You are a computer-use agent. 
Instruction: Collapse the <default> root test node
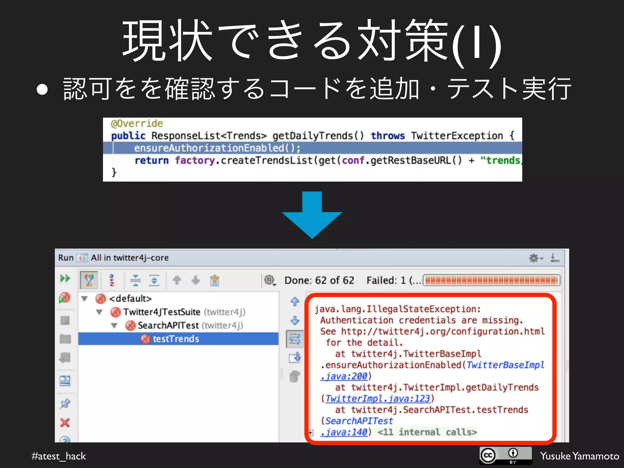(x=84, y=299)
